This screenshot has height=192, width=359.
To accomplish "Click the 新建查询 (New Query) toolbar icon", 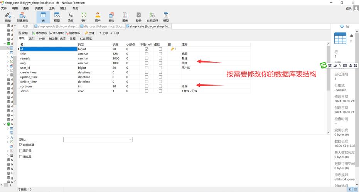I will [x=22, y=17].
